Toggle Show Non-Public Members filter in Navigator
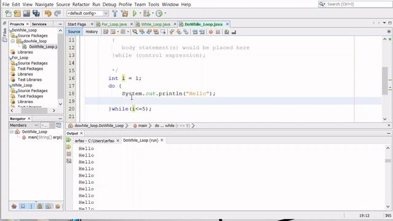This screenshot has height=221, width=393. tap(39, 206)
